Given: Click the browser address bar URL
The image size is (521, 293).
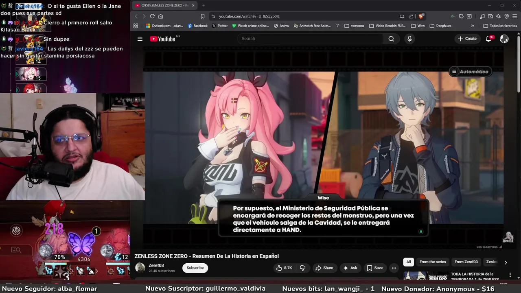Looking at the screenshot, I should tap(249, 16).
